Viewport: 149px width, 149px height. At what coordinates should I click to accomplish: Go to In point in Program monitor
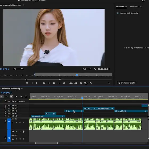pyautogui.click(x=44, y=83)
